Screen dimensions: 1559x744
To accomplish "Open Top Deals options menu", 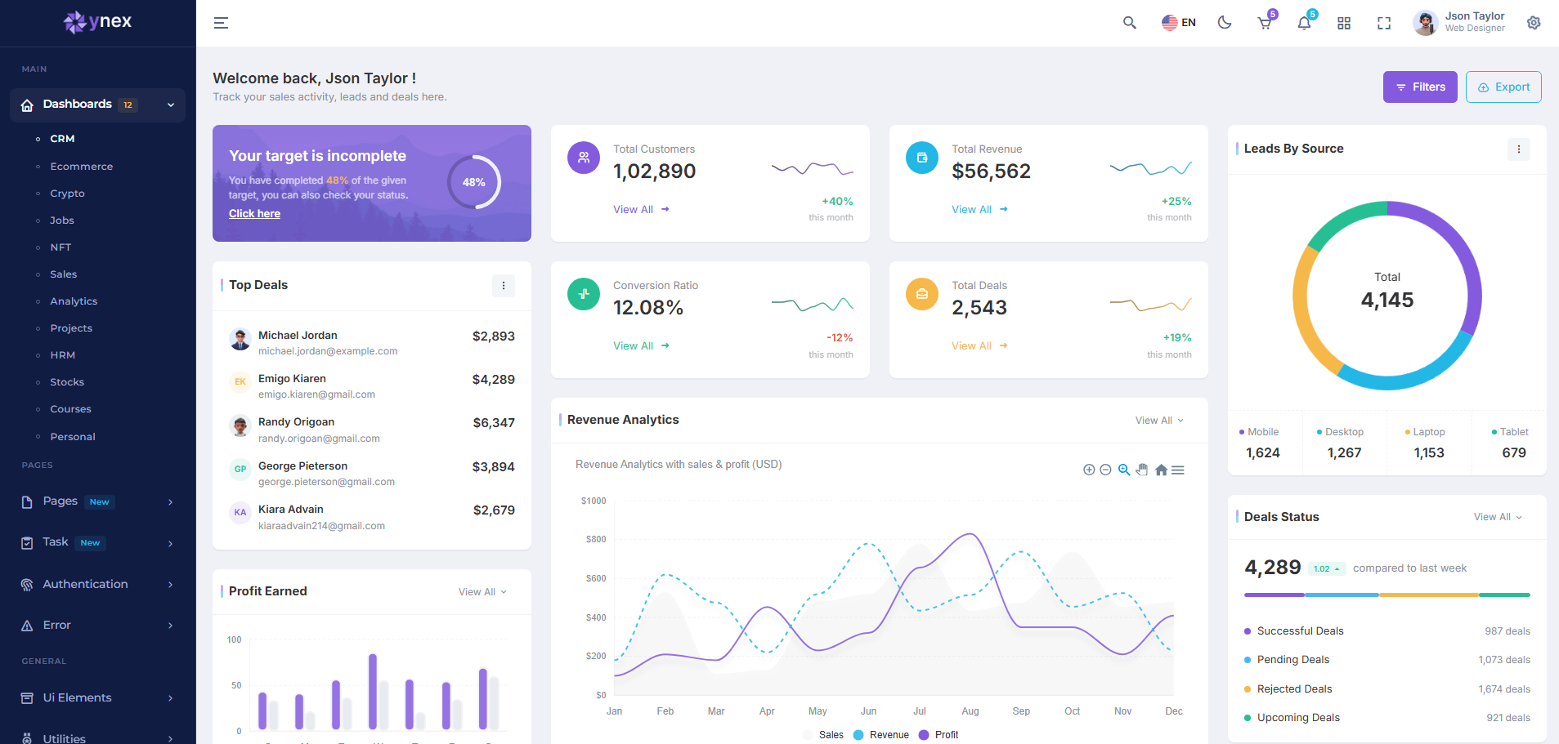I will 504,286.
